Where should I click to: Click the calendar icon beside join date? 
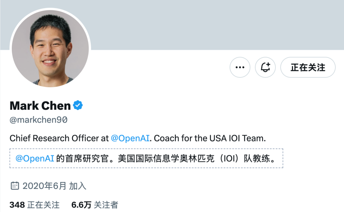tap(15, 186)
